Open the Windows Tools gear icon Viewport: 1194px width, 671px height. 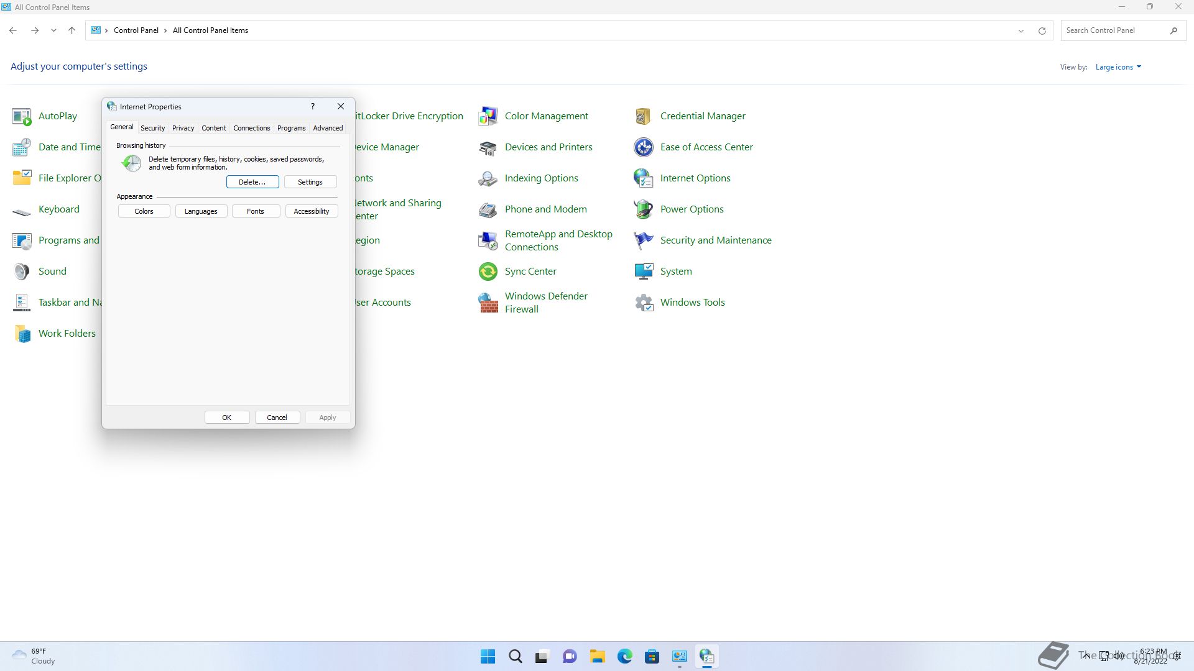point(644,303)
